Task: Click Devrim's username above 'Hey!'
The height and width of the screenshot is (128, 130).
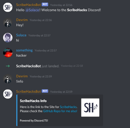Action: pos(22,20)
